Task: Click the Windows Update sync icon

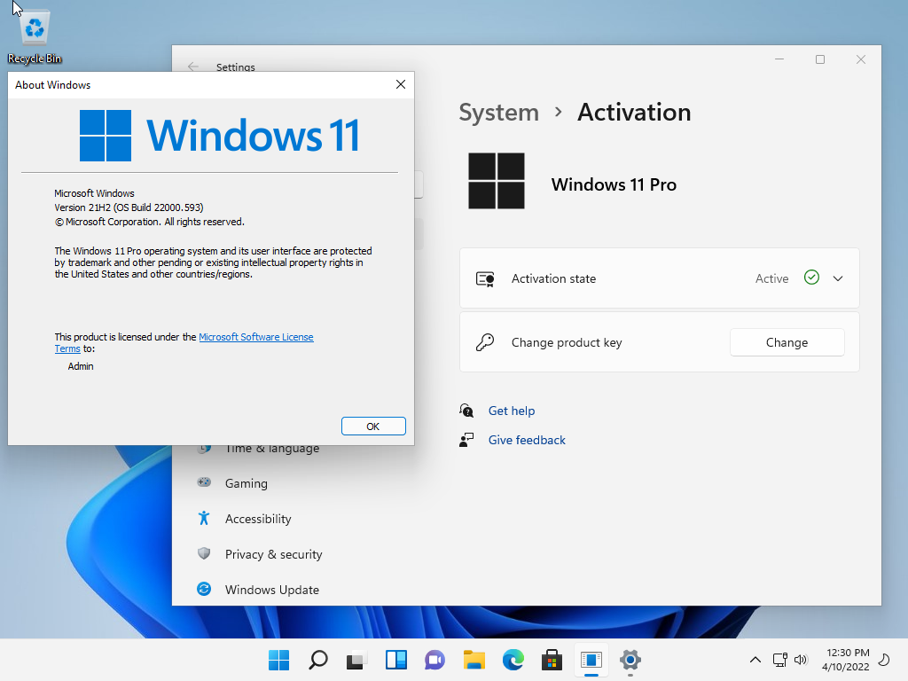Action: pos(204,589)
